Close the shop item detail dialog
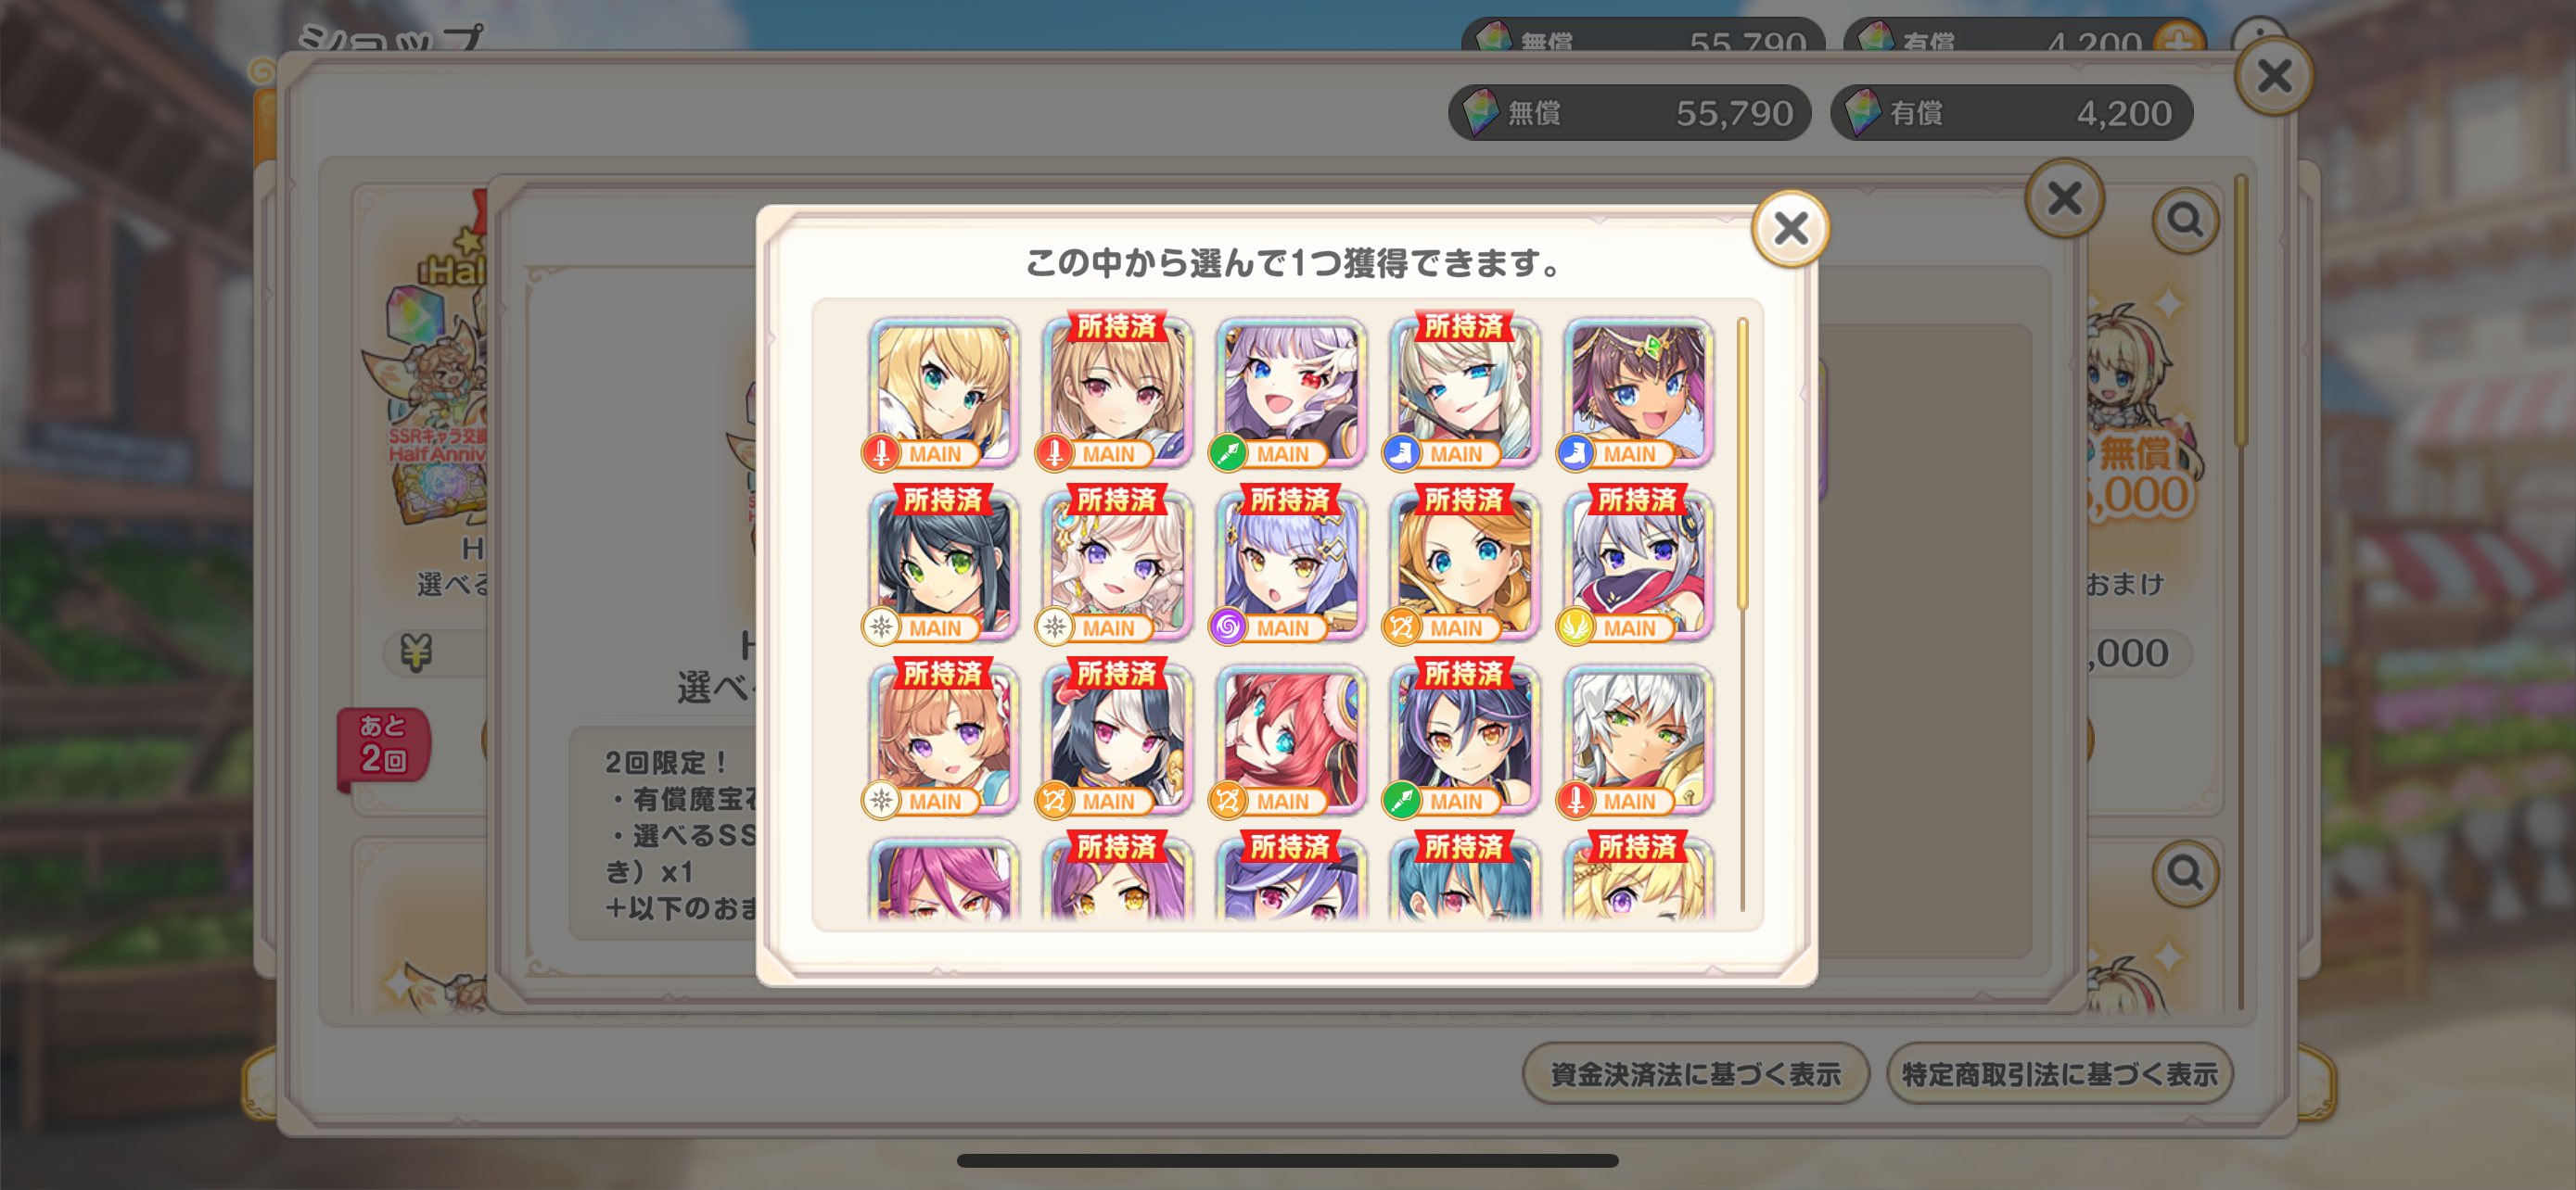 tap(2065, 197)
